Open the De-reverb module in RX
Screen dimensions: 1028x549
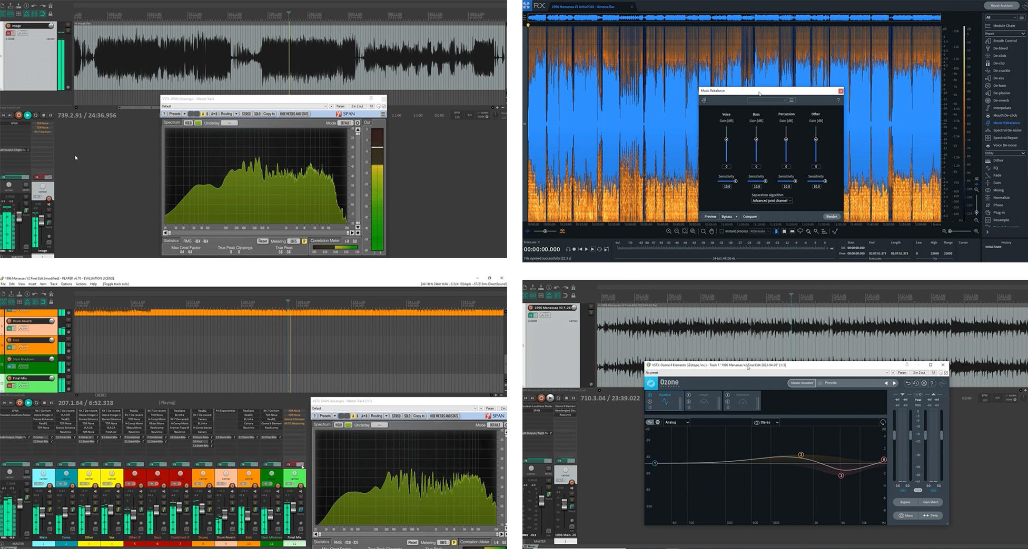[1001, 100]
